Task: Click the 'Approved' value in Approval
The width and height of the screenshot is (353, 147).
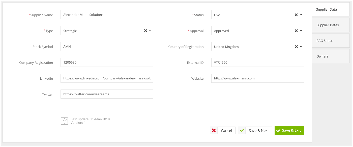Action: [x=221, y=31]
